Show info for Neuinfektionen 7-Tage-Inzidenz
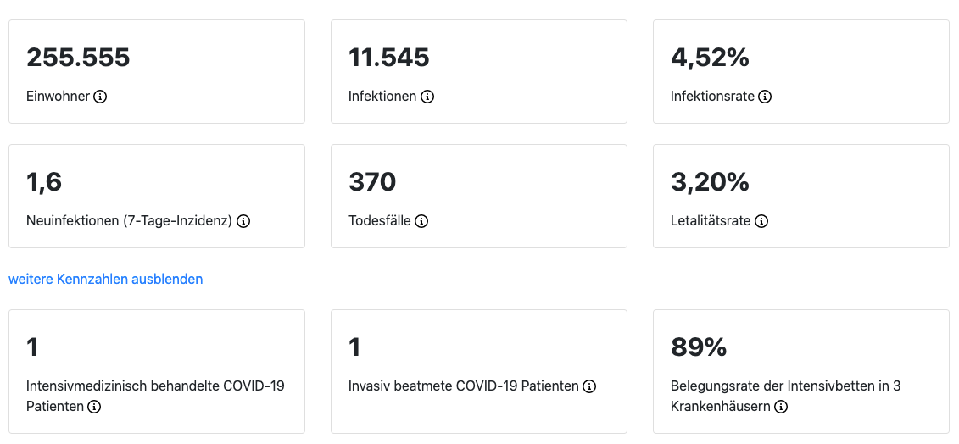959x444 pixels. [243, 221]
